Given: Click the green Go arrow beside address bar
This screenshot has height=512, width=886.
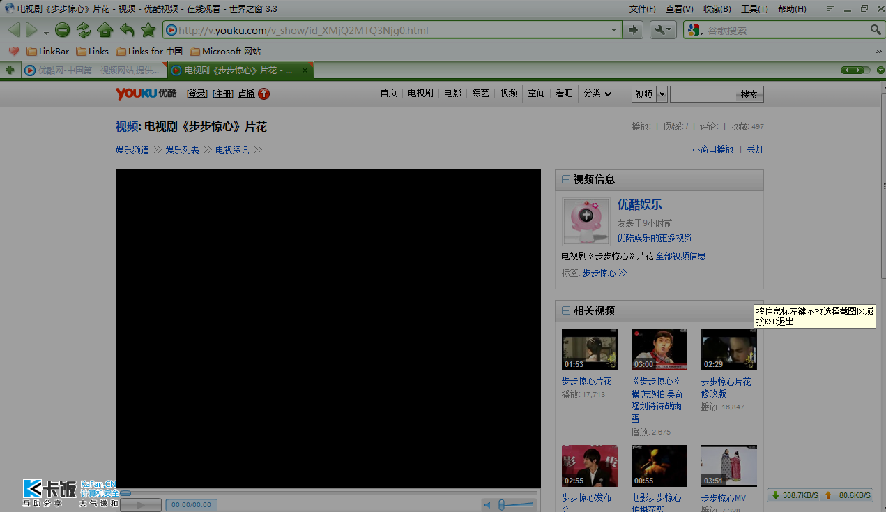Looking at the screenshot, I should click(632, 30).
